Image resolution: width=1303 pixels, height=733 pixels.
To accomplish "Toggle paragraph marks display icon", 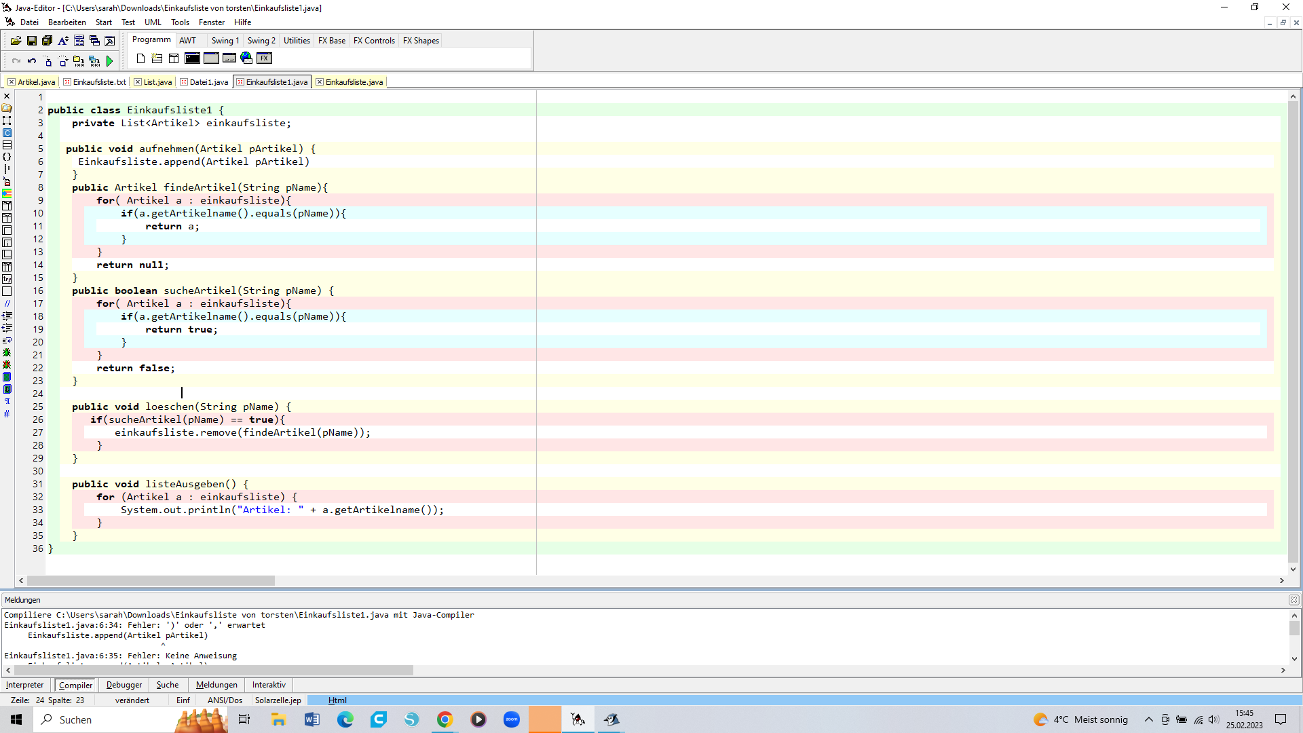I will click(7, 401).
